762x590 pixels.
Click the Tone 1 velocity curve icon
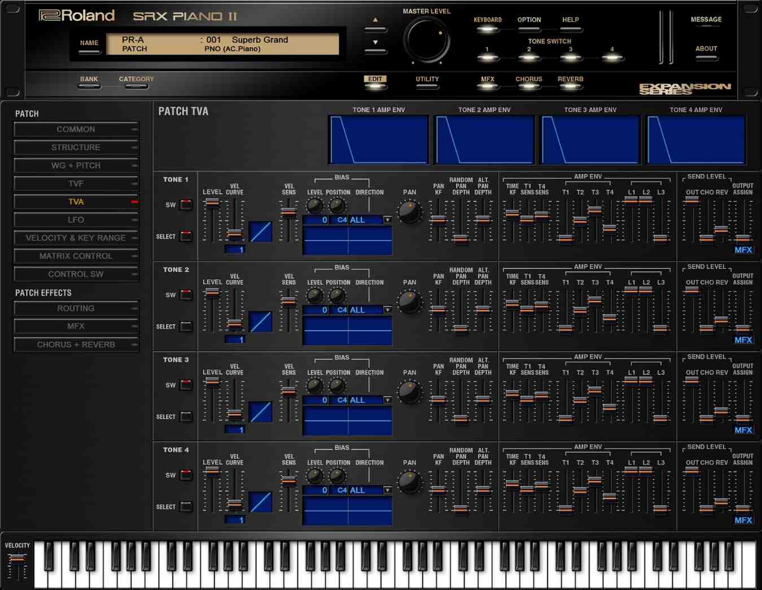260,231
